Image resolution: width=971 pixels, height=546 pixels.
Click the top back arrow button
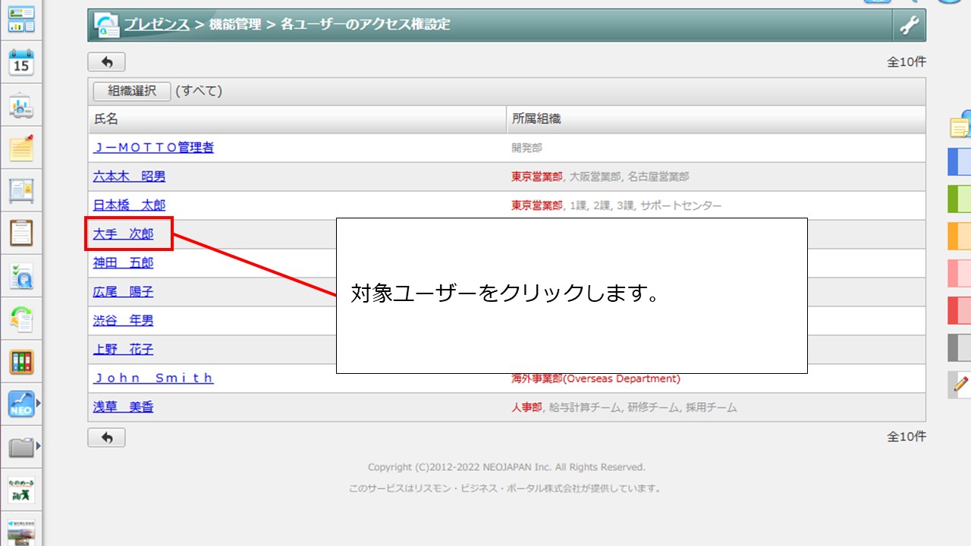tap(106, 62)
